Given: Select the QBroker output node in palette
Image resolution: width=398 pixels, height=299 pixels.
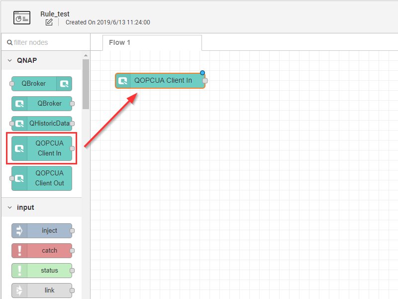Looking at the screenshot, I should tap(42, 84).
